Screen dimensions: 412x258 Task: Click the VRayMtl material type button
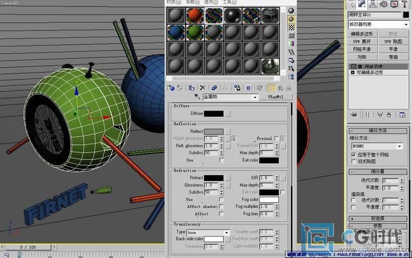tap(276, 97)
